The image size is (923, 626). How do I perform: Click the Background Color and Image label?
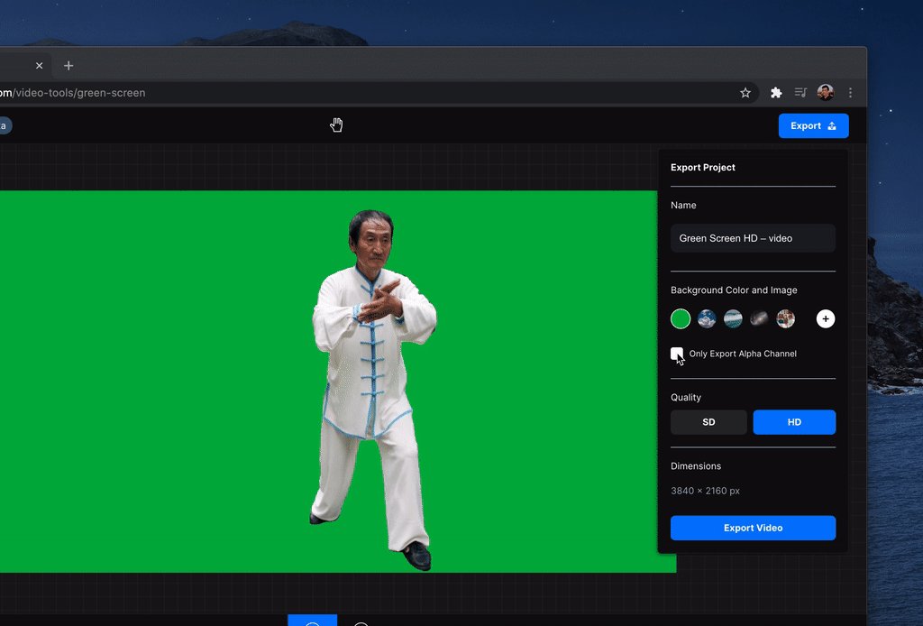pyautogui.click(x=734, y=290)
